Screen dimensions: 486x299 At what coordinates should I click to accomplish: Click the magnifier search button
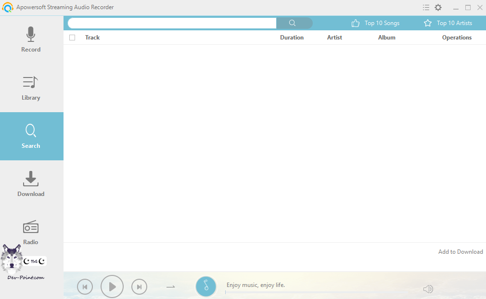pyautogui.click(x=293, y=23)
